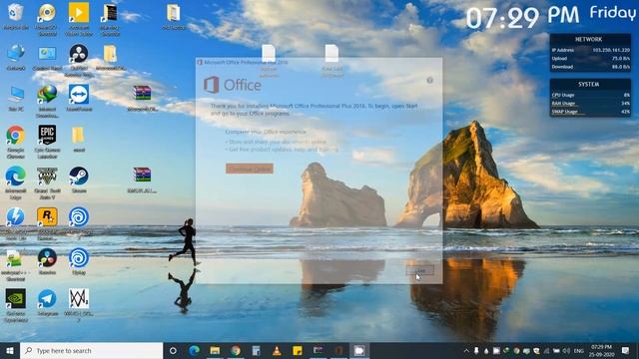Select the Grand Theft Auto V shortcut
639x359 pixels.
(x=47, y=182)
